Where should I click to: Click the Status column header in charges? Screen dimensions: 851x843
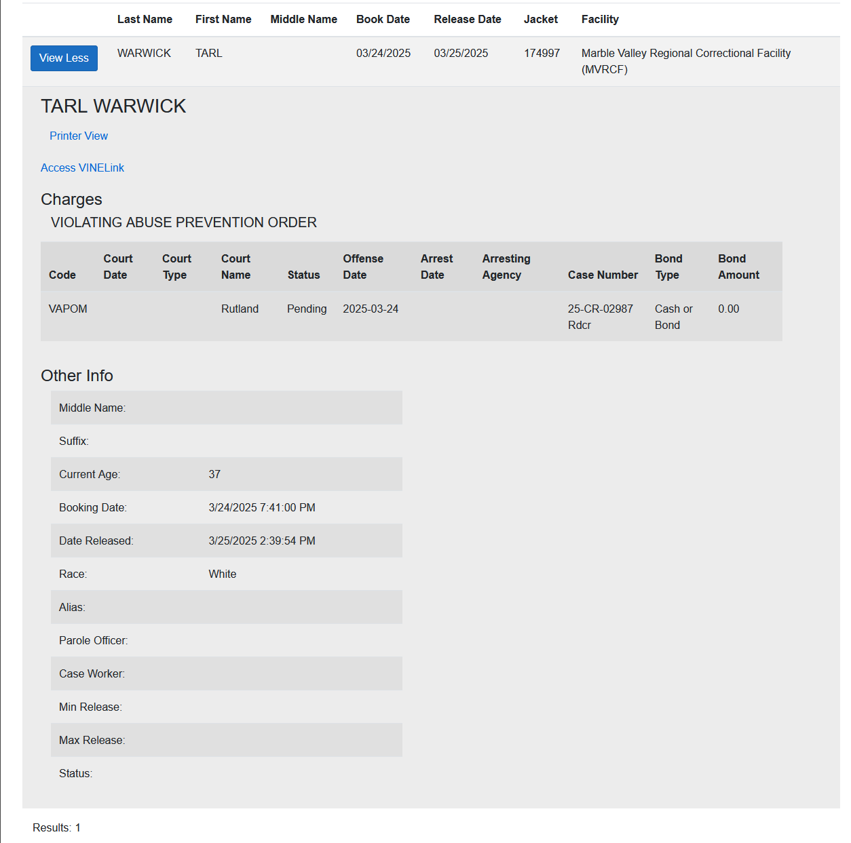click(303, 275)
